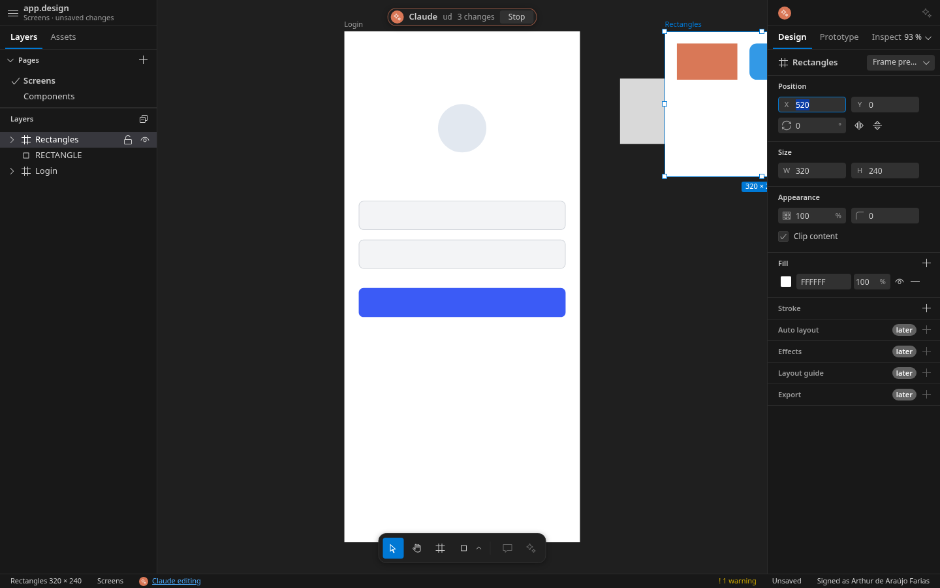This screenshot has height=588, width=940.
Task: Open the Frame preset dropdown
Action: pyautogui.click(x=901, y=62)
